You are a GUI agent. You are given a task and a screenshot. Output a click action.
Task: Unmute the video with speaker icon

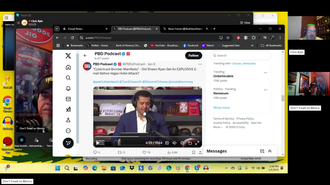(175, 143)
